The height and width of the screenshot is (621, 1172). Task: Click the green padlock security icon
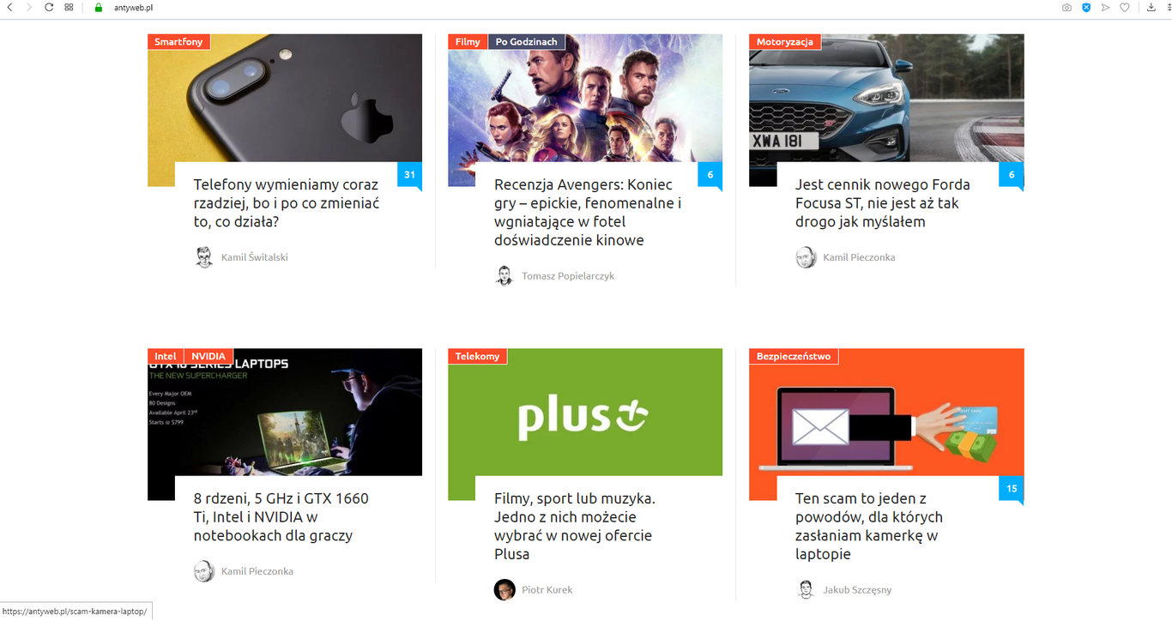99,7
